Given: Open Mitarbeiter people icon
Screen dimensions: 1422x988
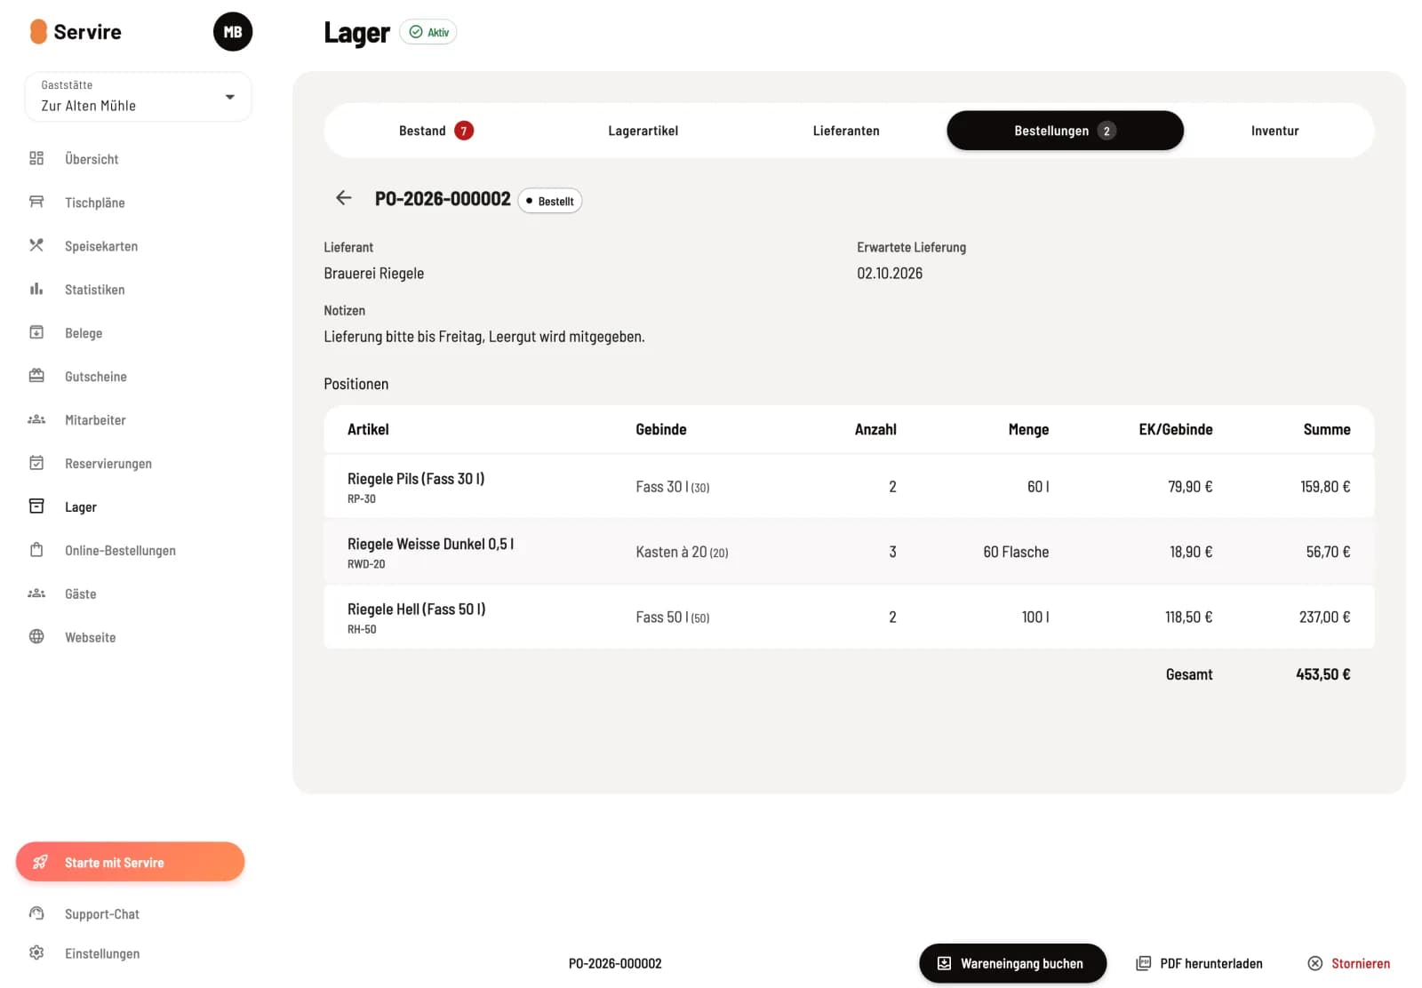Looking at the screenshot, I should pos(36,419).
